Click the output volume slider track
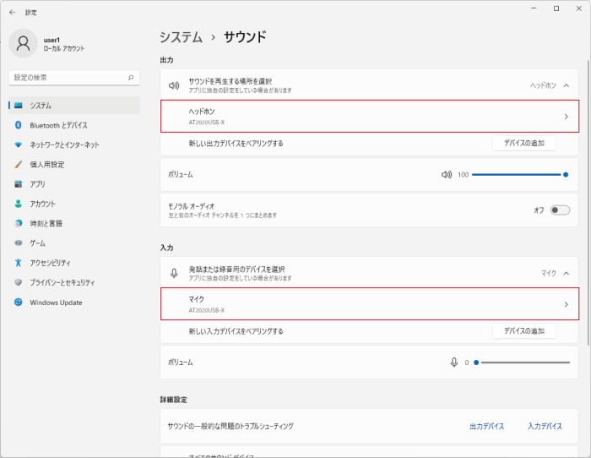Image resolution: width=591 pixels, height=458 pixels. point(518,175)
